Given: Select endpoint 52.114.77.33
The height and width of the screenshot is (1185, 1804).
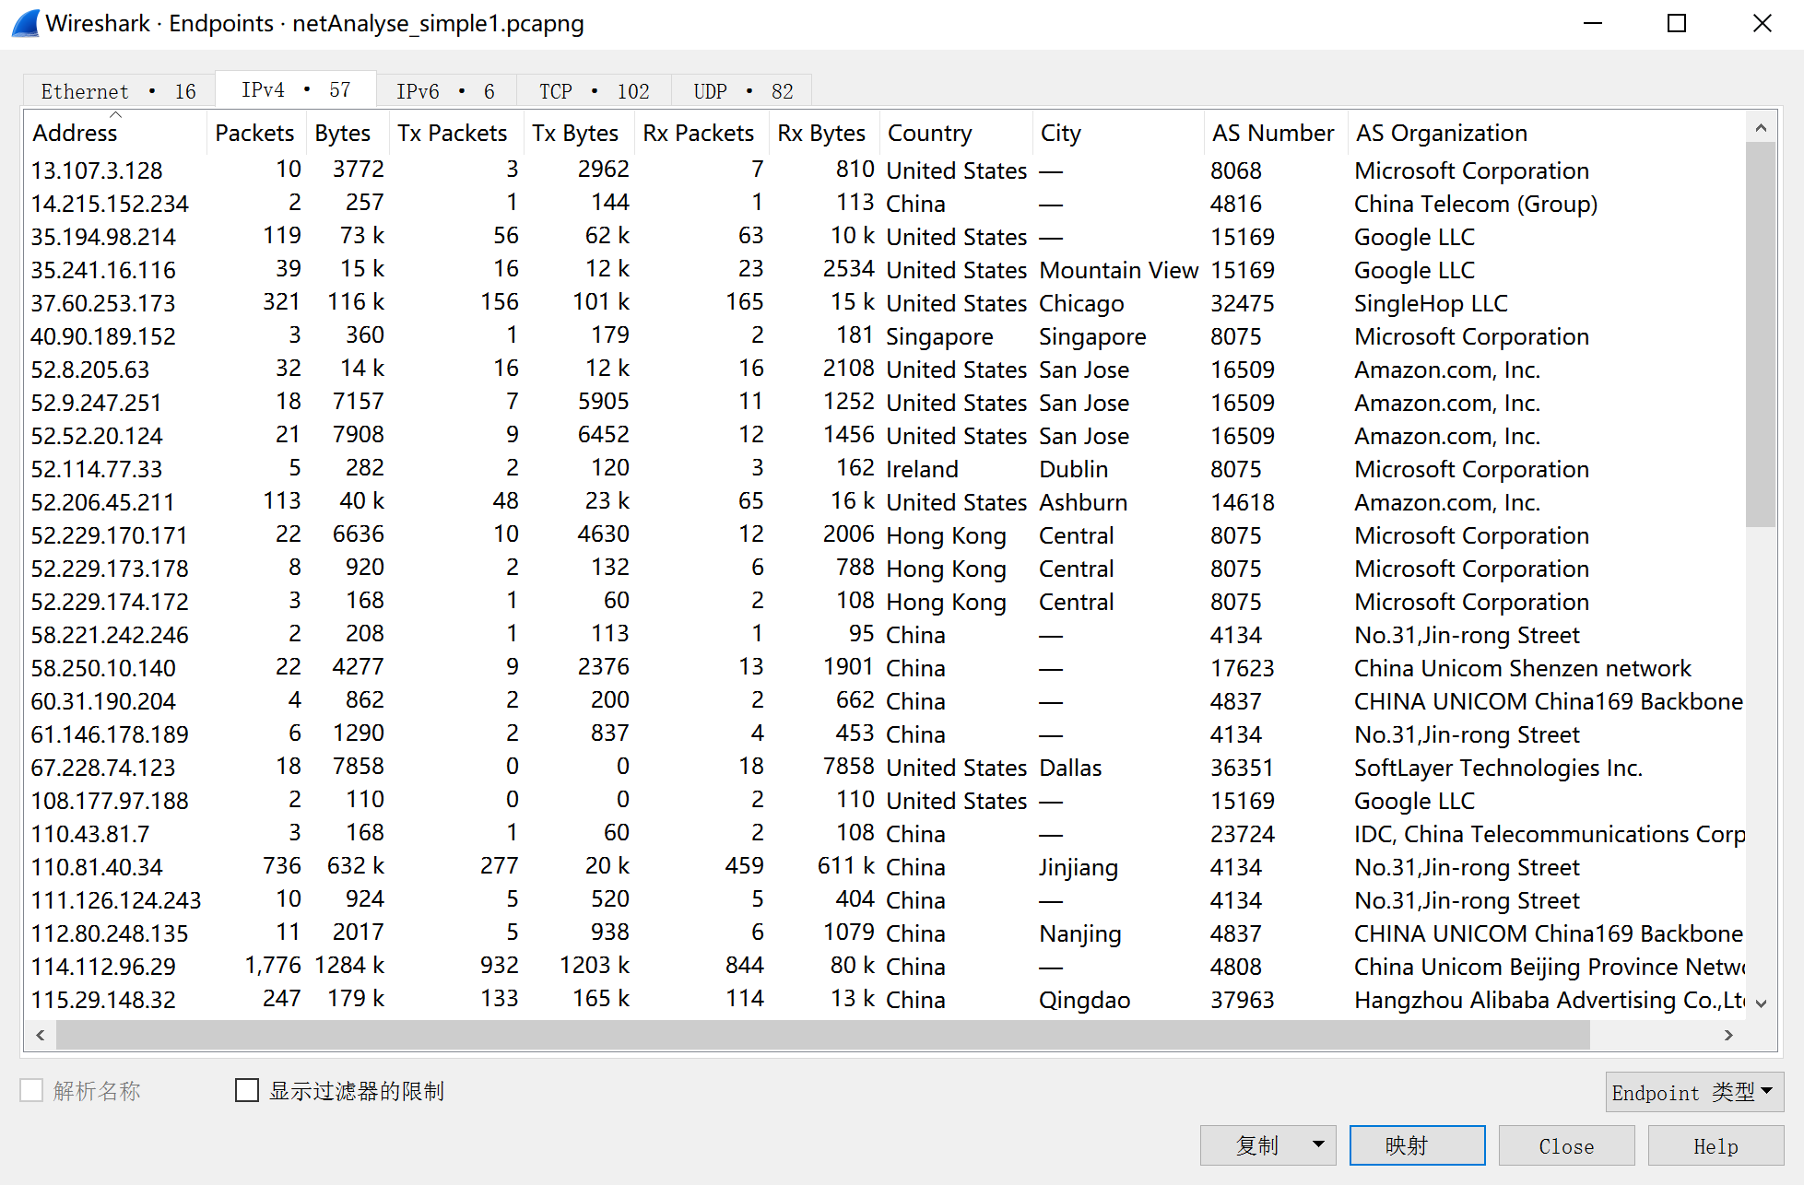Looking at the screenshot, I should click(x=885, y=469).
